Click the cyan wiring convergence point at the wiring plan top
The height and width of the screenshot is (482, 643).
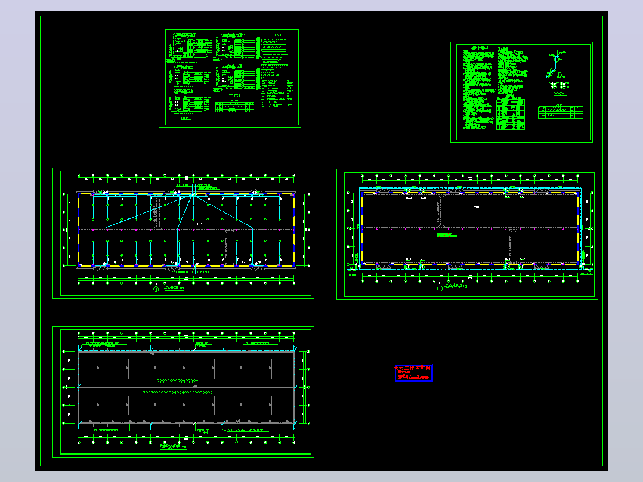click(x=193, y=195)
